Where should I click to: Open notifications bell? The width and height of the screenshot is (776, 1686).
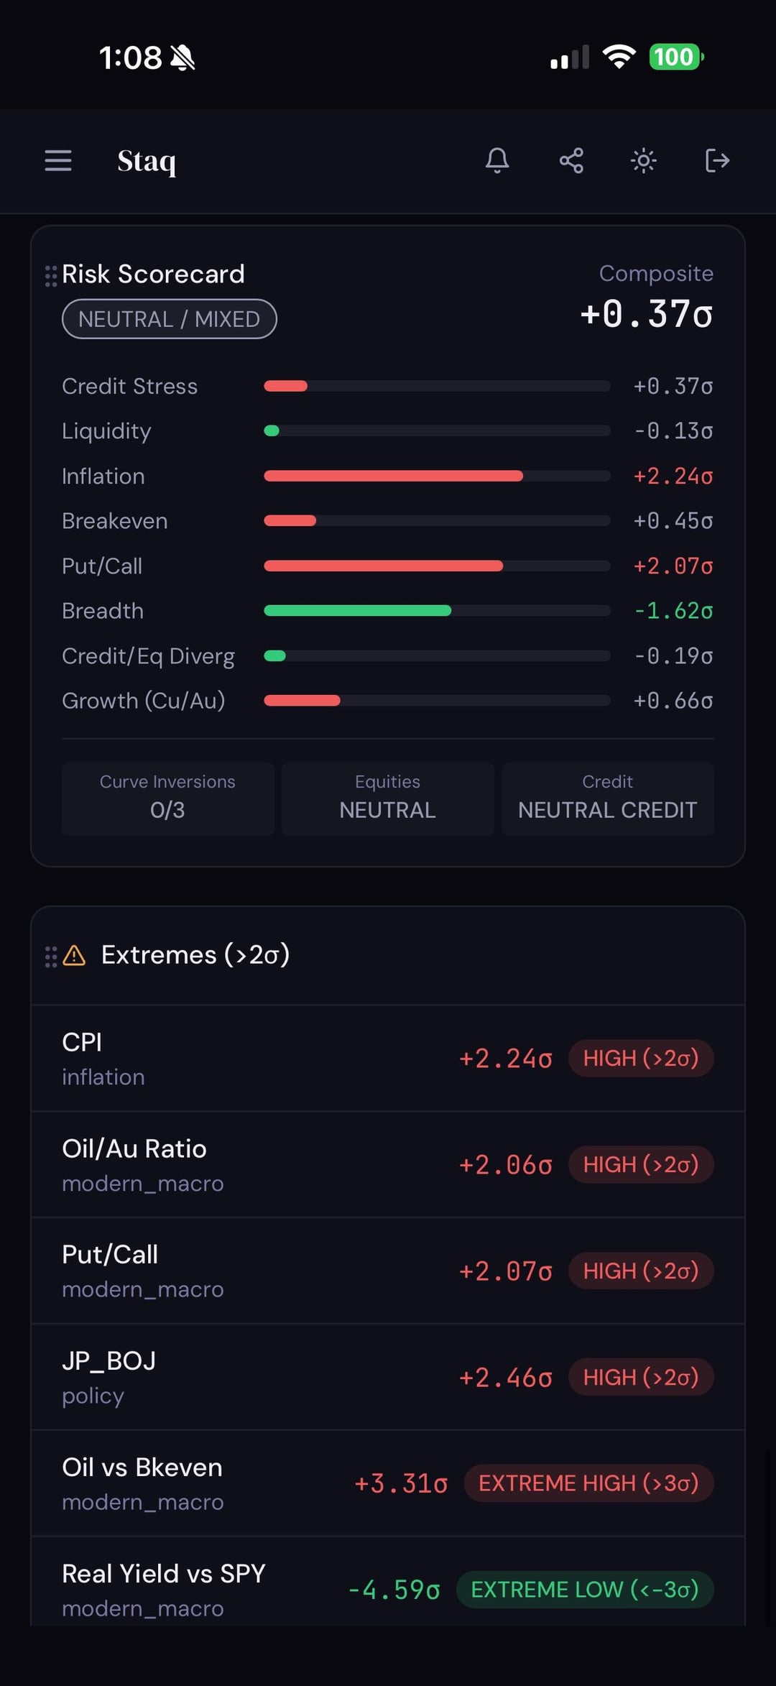click(496, 160)
